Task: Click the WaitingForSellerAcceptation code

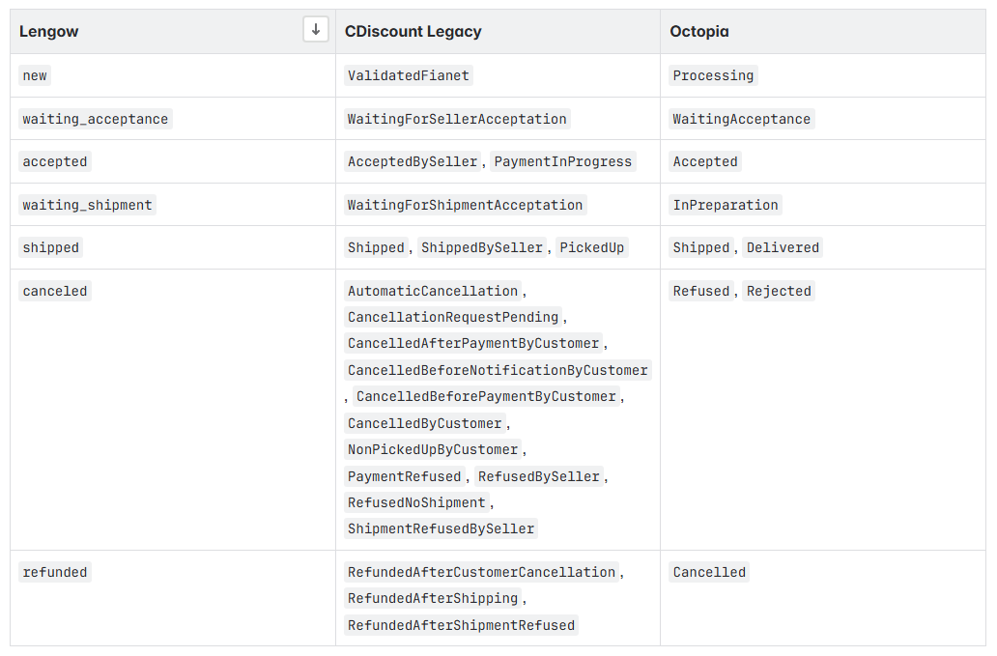Action: [x=457, y=119]
